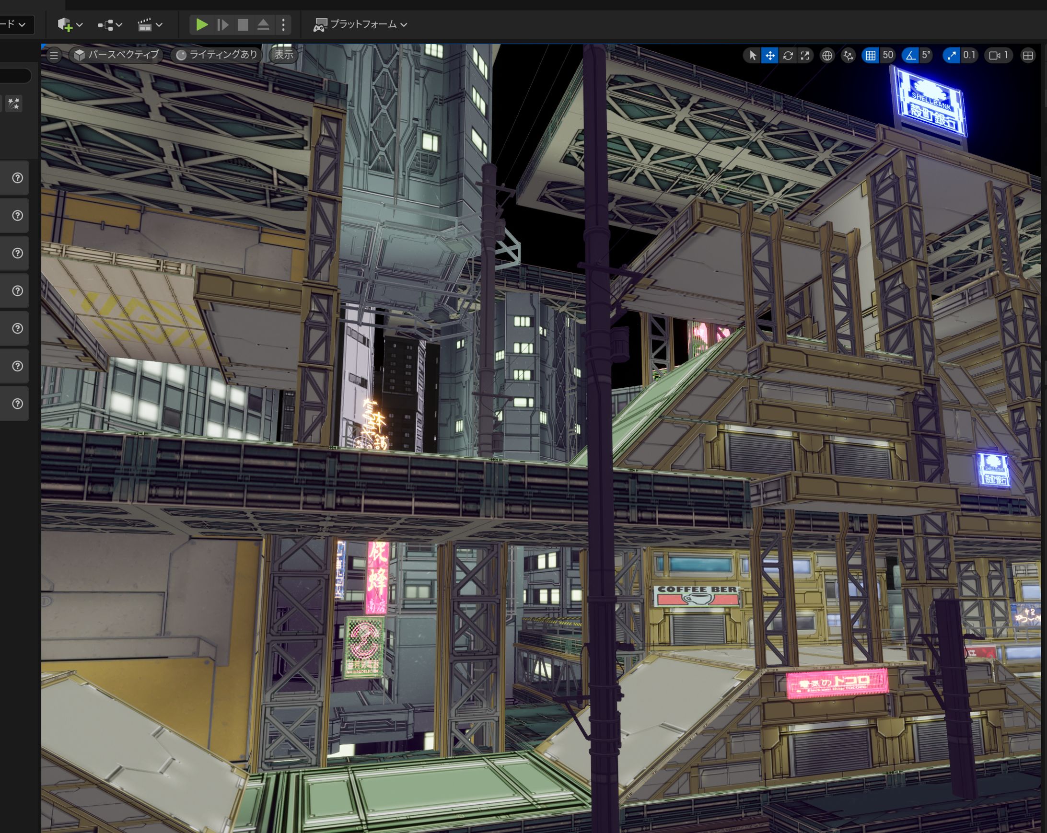Open the viewport hamburger options menu
This screenshot has height=833, width=1047.
pos(54,55)
